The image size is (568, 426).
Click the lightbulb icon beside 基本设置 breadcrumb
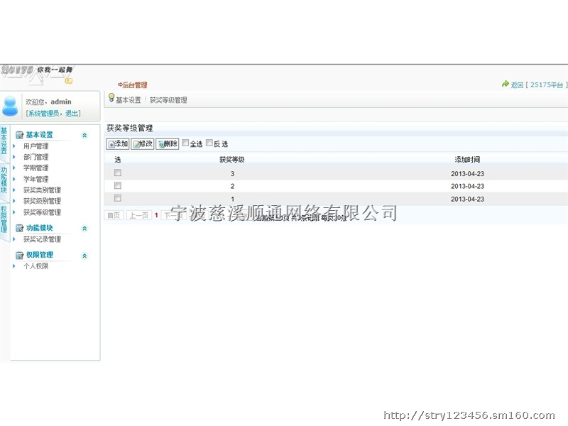[111, 98]
